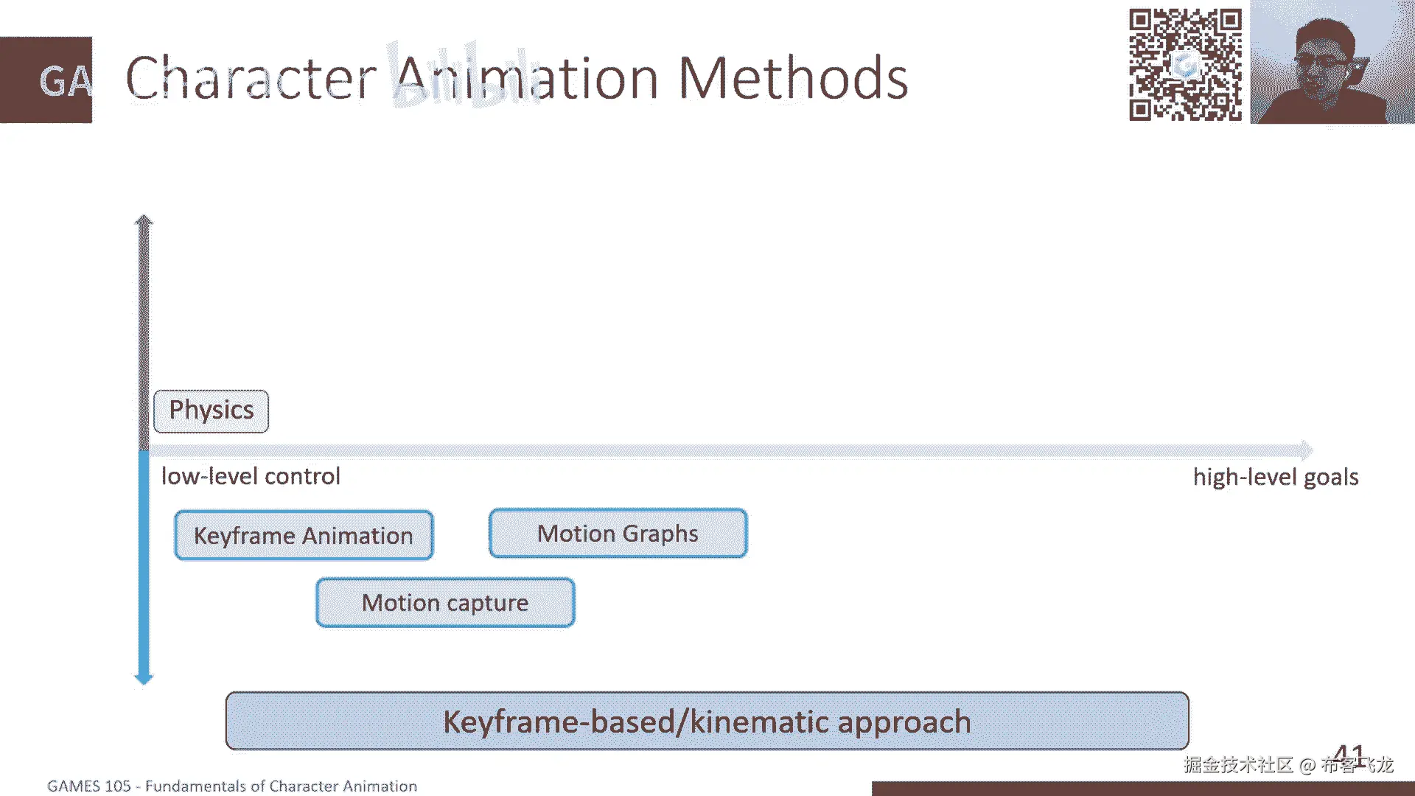Click the Motion capture box
This screenshot has height=796, width=1415.
click(445, 603)
